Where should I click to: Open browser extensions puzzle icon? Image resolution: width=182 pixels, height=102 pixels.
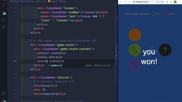(x=167, y=2)
